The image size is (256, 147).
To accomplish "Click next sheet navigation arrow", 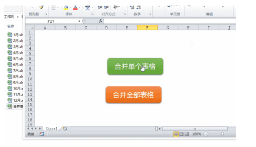I will click(36, 129).
